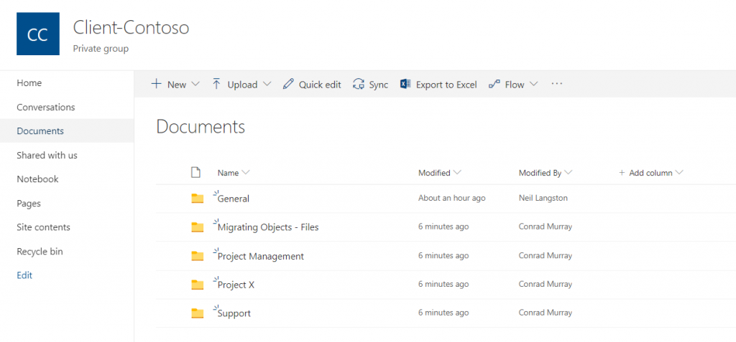Click the plus icon beside Add column
This screenshot has width=736, height=342.
pyautogui.click(x=622, y=173)
